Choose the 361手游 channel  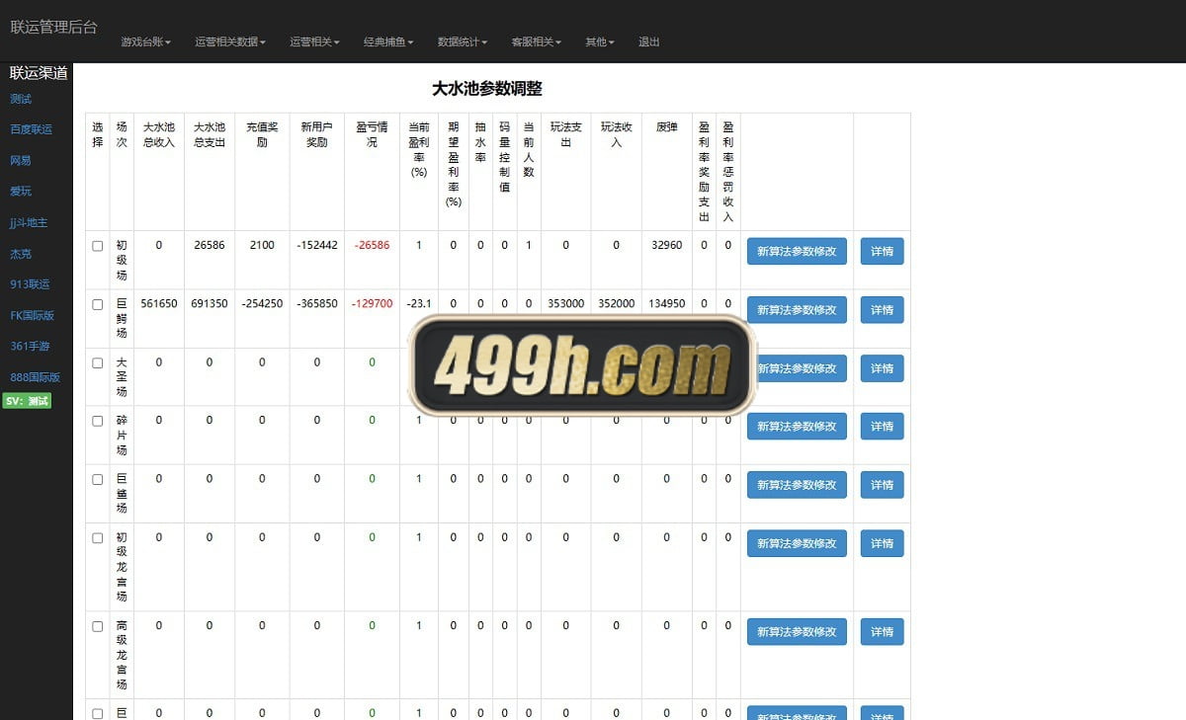coord(31,347)
